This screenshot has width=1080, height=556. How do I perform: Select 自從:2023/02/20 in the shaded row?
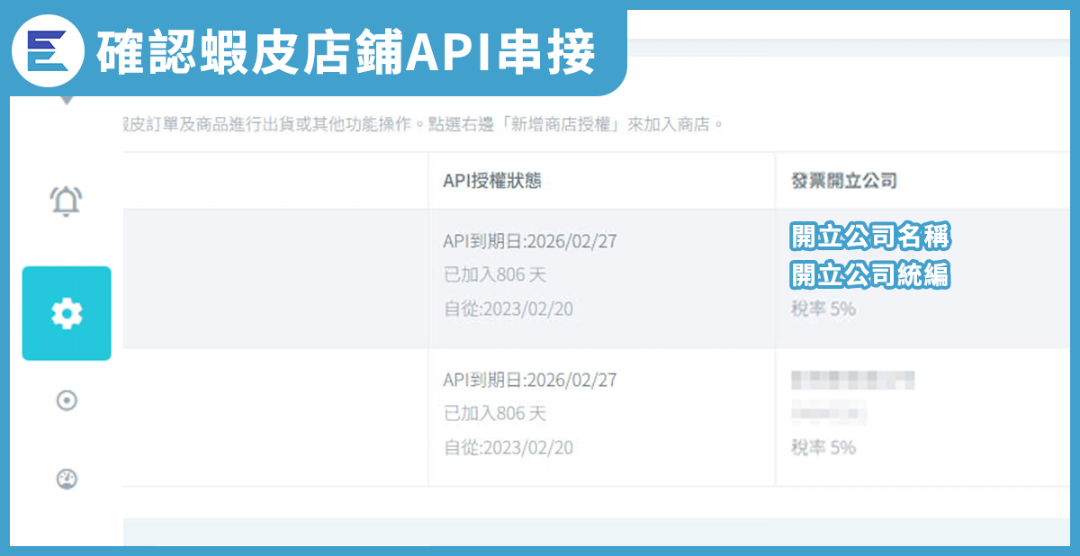[x=508, y=309]
